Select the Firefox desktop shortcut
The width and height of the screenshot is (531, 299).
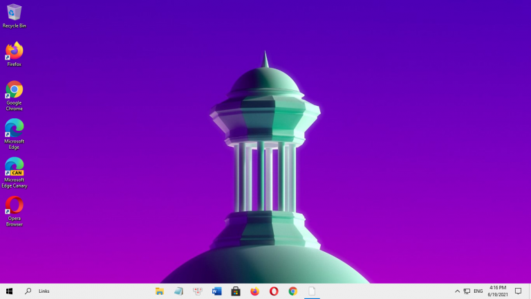[x=15, y=54]
